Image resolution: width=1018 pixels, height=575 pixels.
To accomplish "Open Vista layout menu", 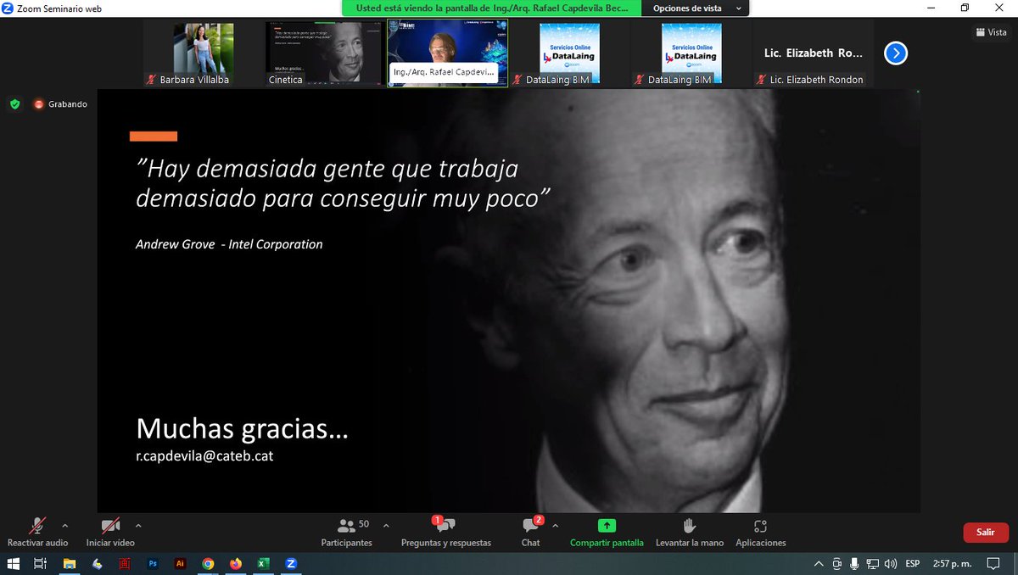I will pos(991,32).
